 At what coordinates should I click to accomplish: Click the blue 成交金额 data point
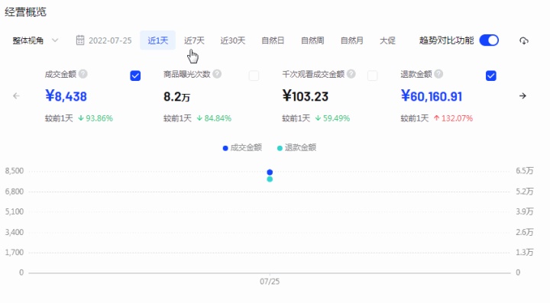point(270,172)
